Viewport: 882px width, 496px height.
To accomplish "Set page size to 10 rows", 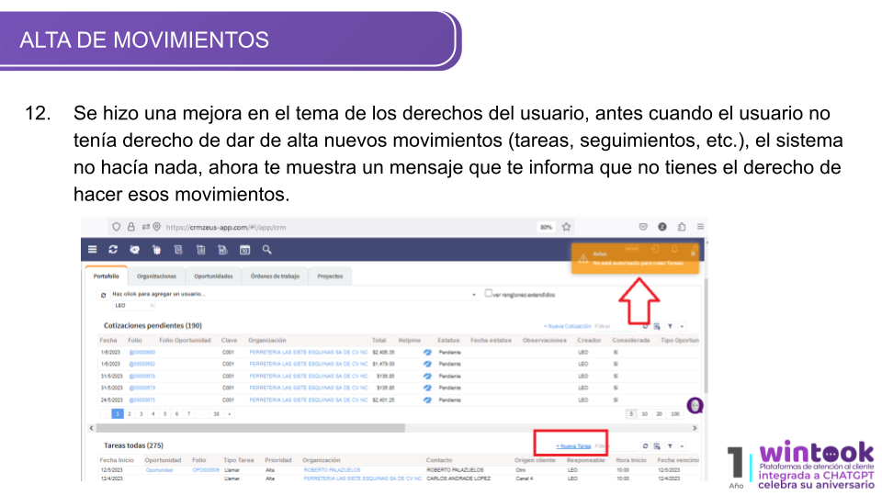I will point(645,414).
